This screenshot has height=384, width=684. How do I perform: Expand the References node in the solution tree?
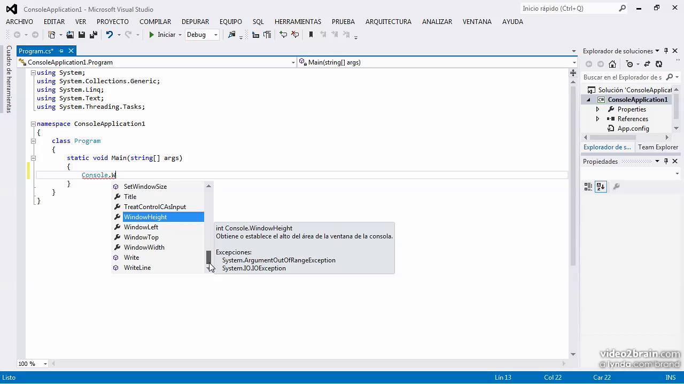click(598, 119)
